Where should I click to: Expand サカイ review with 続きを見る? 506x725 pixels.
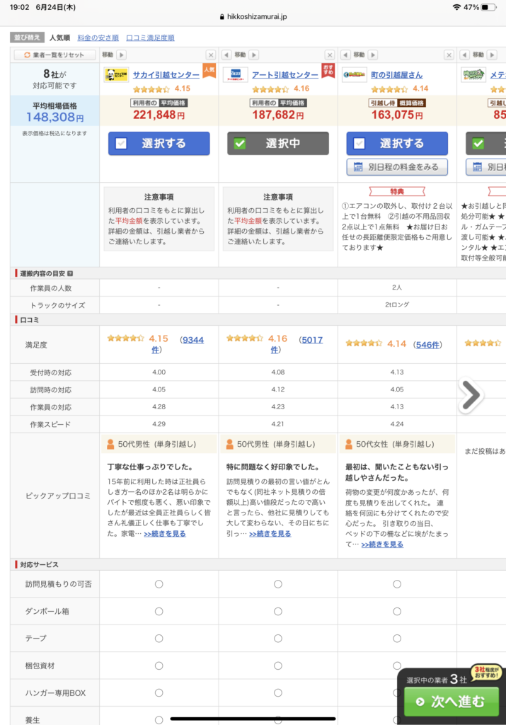pos(165,534)
